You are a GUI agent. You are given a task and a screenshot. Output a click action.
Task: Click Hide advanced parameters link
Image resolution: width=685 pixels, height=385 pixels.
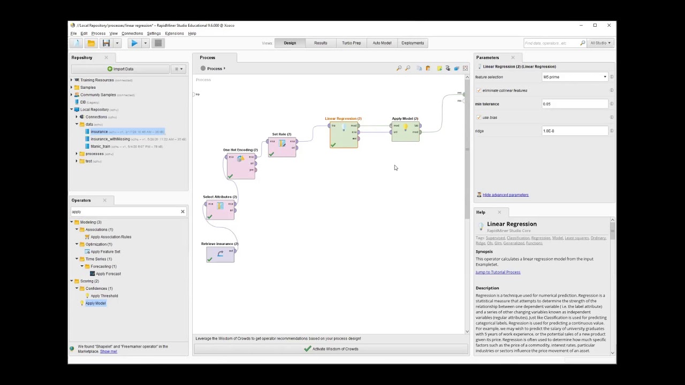(x=505, y=195)
